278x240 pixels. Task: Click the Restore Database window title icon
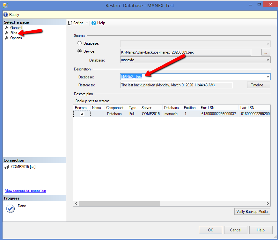[x=6, y=5]
